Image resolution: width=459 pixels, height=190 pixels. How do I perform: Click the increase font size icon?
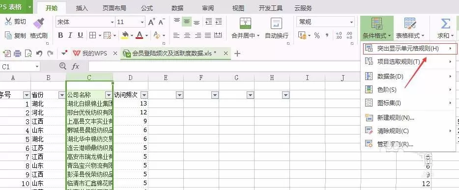coord(151,22)
